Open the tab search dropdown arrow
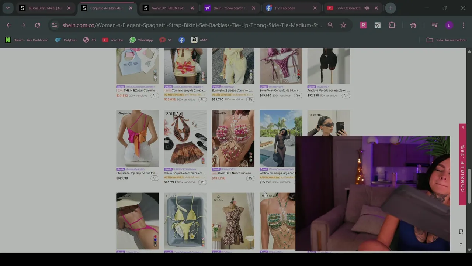This screenshot has height=266, width=472. pos(8,8)
